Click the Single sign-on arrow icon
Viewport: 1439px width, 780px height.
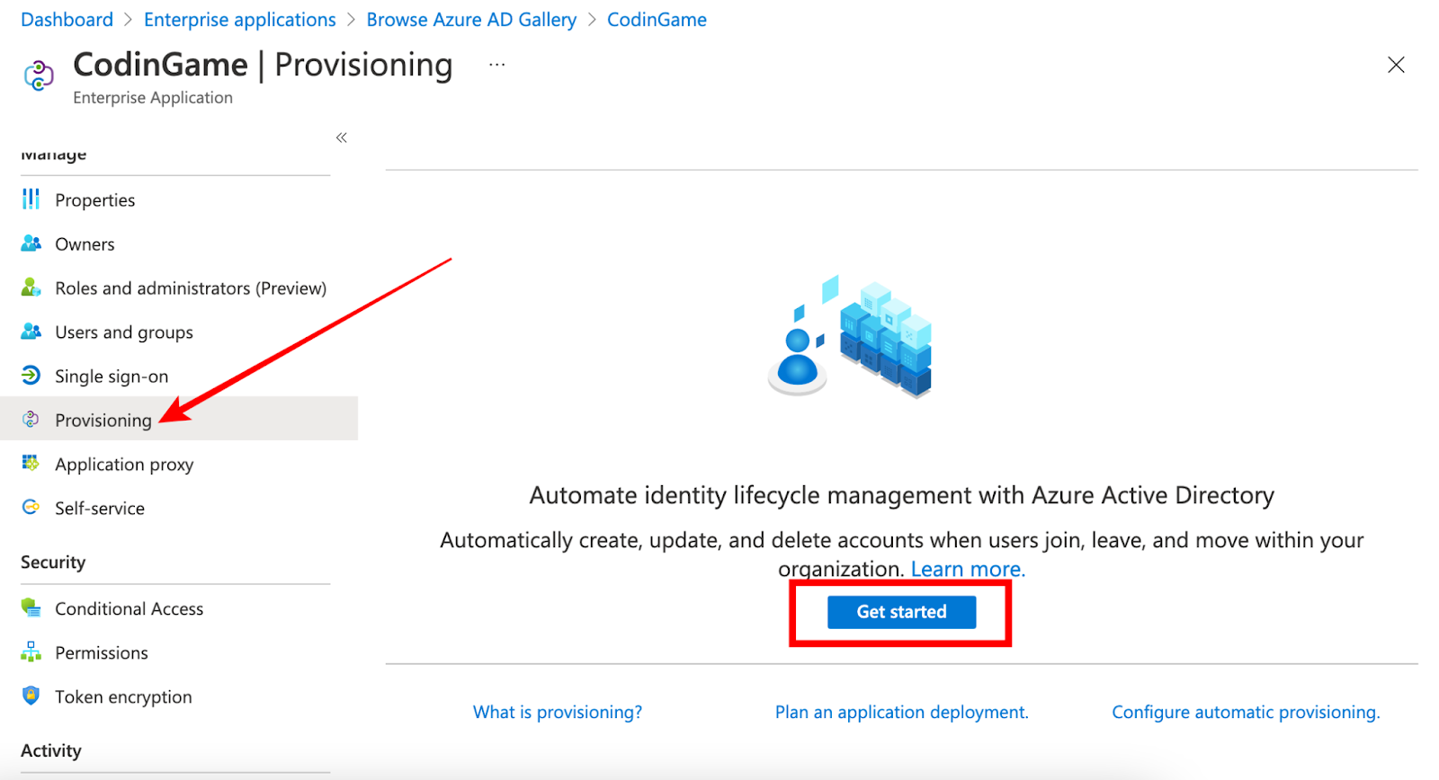coord(31,375)
